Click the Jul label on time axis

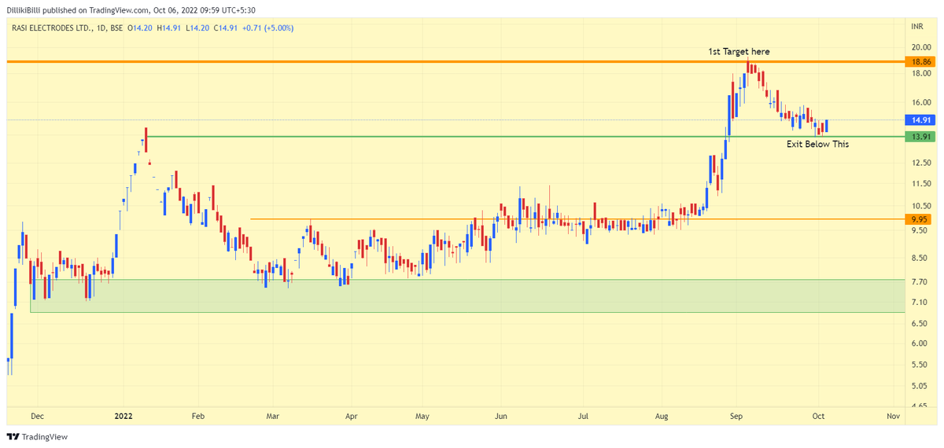[583, 415]
